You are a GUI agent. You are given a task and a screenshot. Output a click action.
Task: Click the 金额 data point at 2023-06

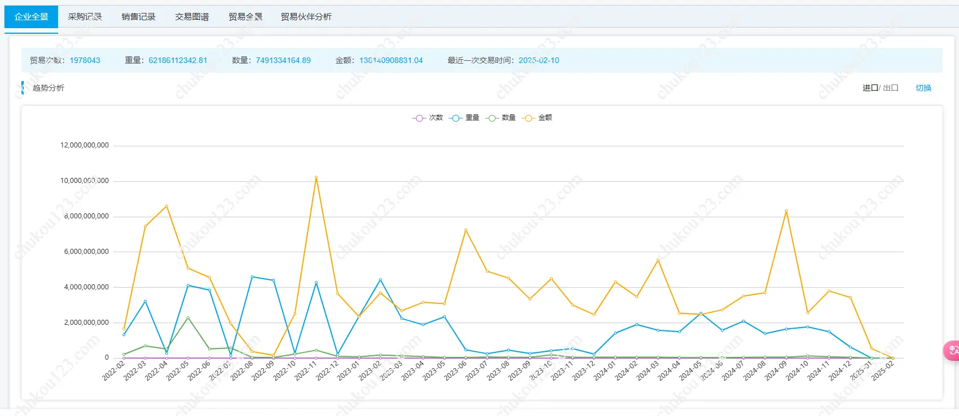pyautogui.click(x=465, y=230)
